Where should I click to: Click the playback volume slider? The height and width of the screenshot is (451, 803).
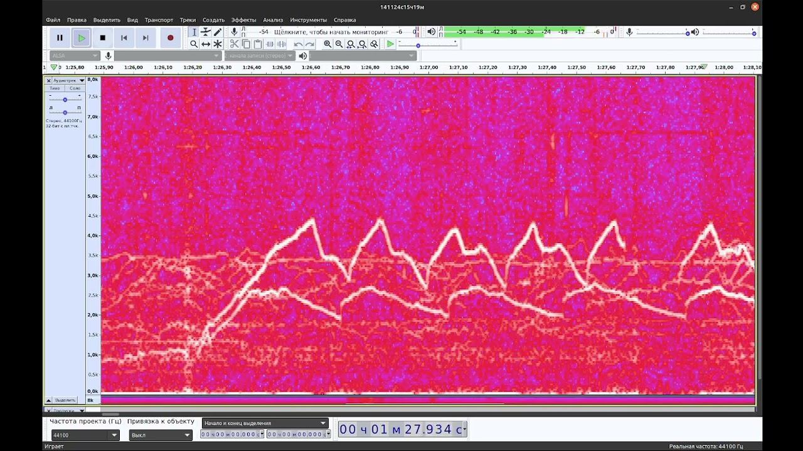[728, 33]
